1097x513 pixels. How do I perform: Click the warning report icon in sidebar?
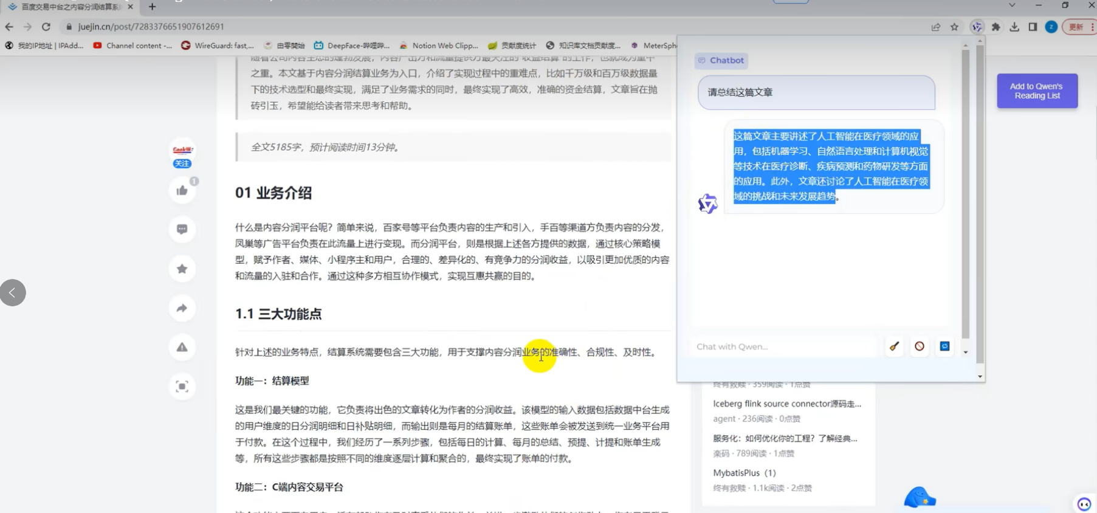point(182,347)
